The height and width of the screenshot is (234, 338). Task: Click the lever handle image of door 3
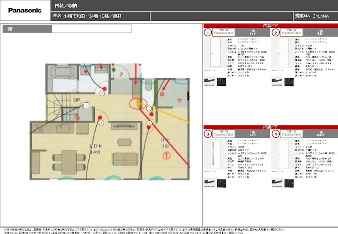click(210, 183)
